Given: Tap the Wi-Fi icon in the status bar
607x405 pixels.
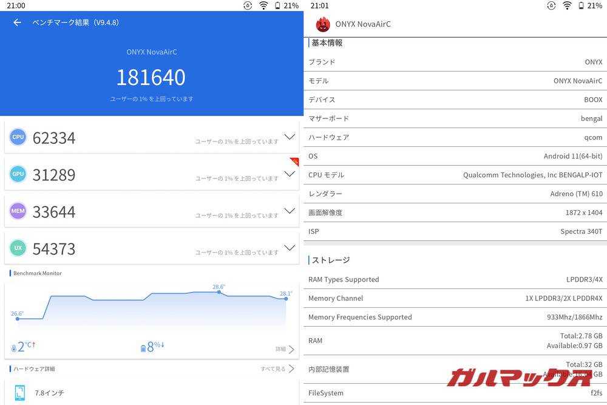Looking at the screenshot, I should pos(263,5).
